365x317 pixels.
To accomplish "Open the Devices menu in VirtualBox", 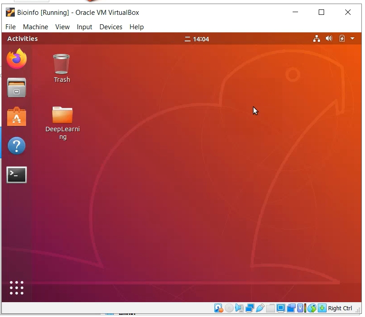I will [x=111, y=27].
